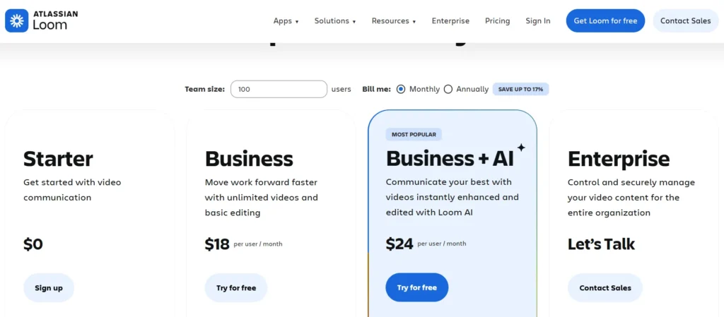Click the sparkle icon beside Business + AI
Viewport: 724px width, 317px height.
point(521,148)
